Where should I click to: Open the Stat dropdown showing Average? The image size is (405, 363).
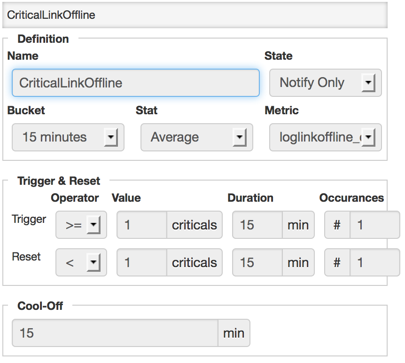coord(196,137)
